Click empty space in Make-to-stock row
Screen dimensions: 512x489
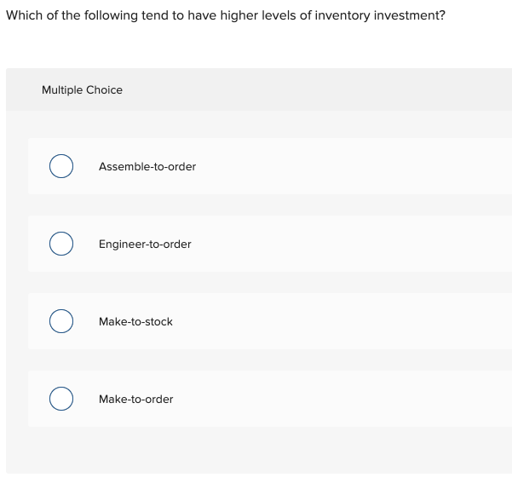pyautogui.click(x=358, y=321)
